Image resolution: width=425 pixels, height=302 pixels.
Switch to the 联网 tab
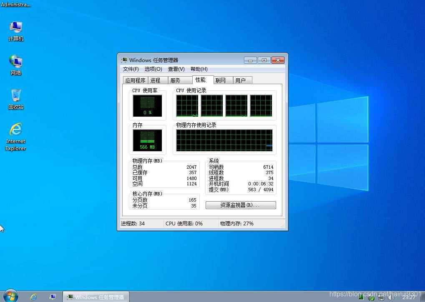tap(223, 80)
